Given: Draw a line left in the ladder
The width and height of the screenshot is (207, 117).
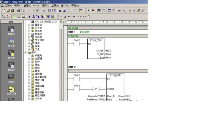Looking at the screenshot, I should pos(69,17).
